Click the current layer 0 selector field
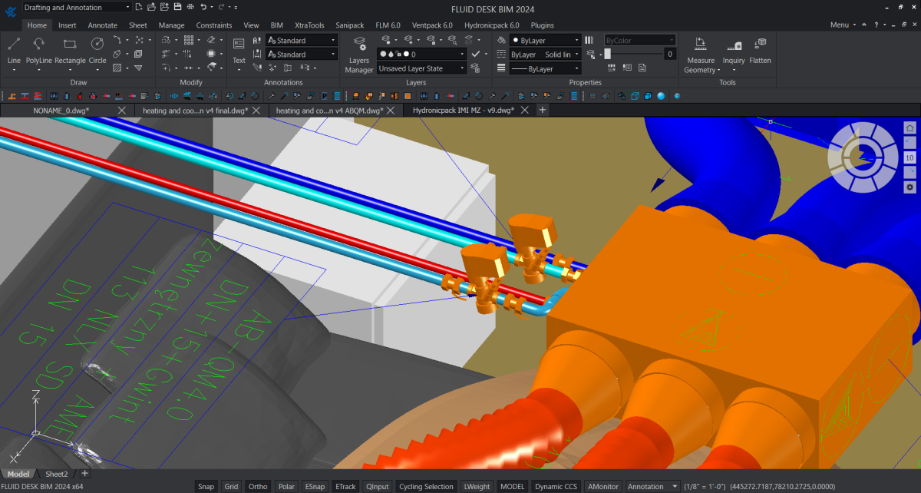 (x=421, y=55)
